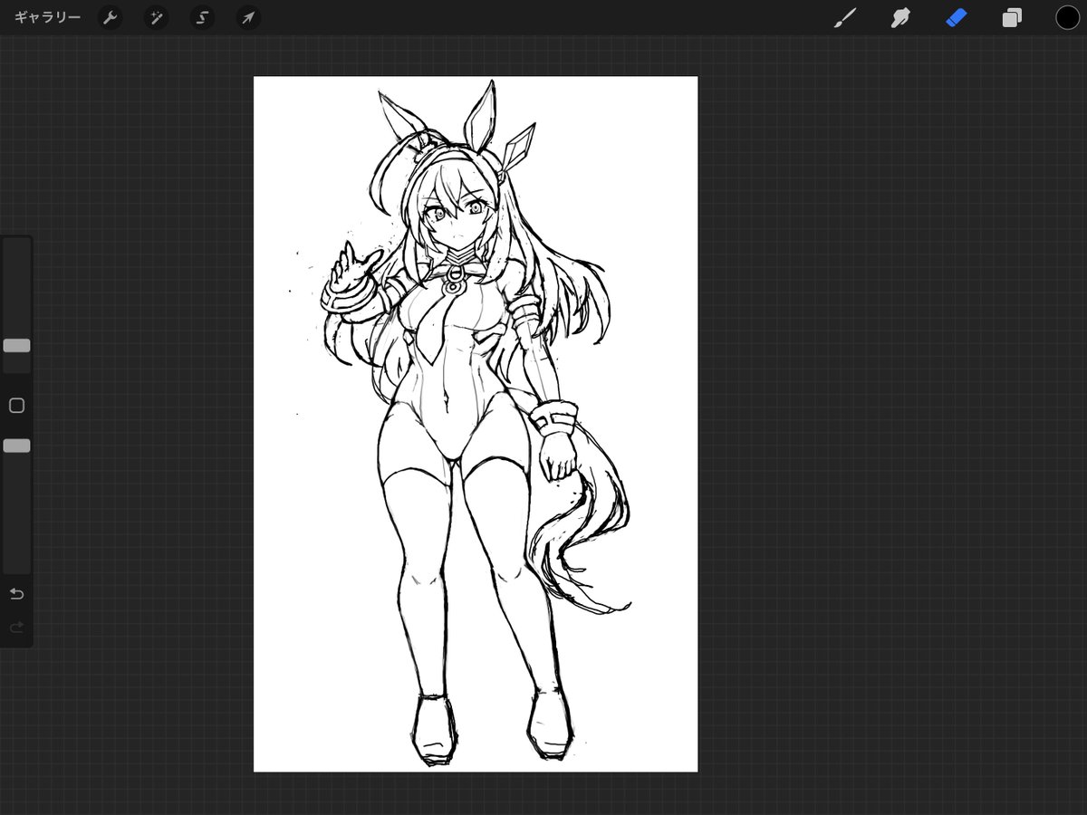Image resolution: width=1087 pixels, height=815 pixels.
Task: Activate the Selection tool
Action: coord(202,17)
